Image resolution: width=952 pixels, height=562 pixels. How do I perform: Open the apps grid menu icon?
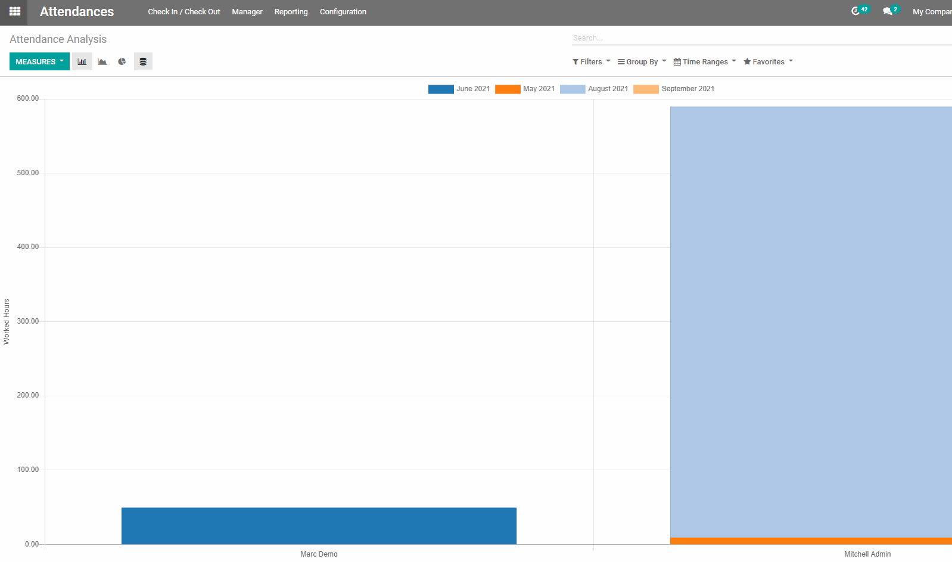click(15, 11)
